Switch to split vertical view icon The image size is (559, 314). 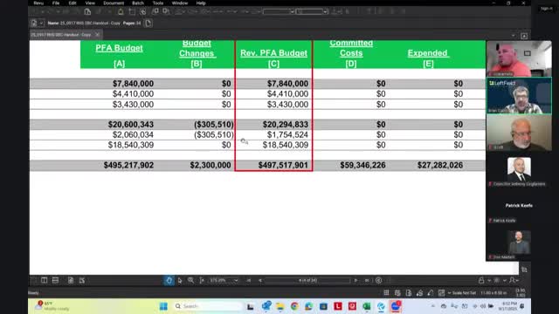coord(45,280)
